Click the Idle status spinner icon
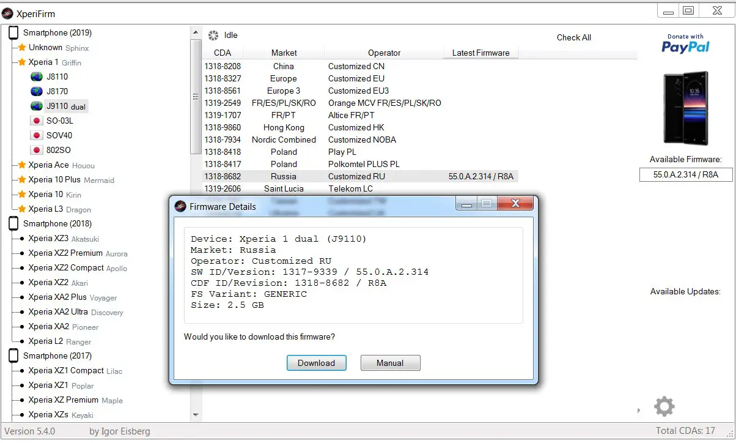Image resolution: width=736 pixels, height=443 pixels. pyautogui.click(x=213, y=35)
